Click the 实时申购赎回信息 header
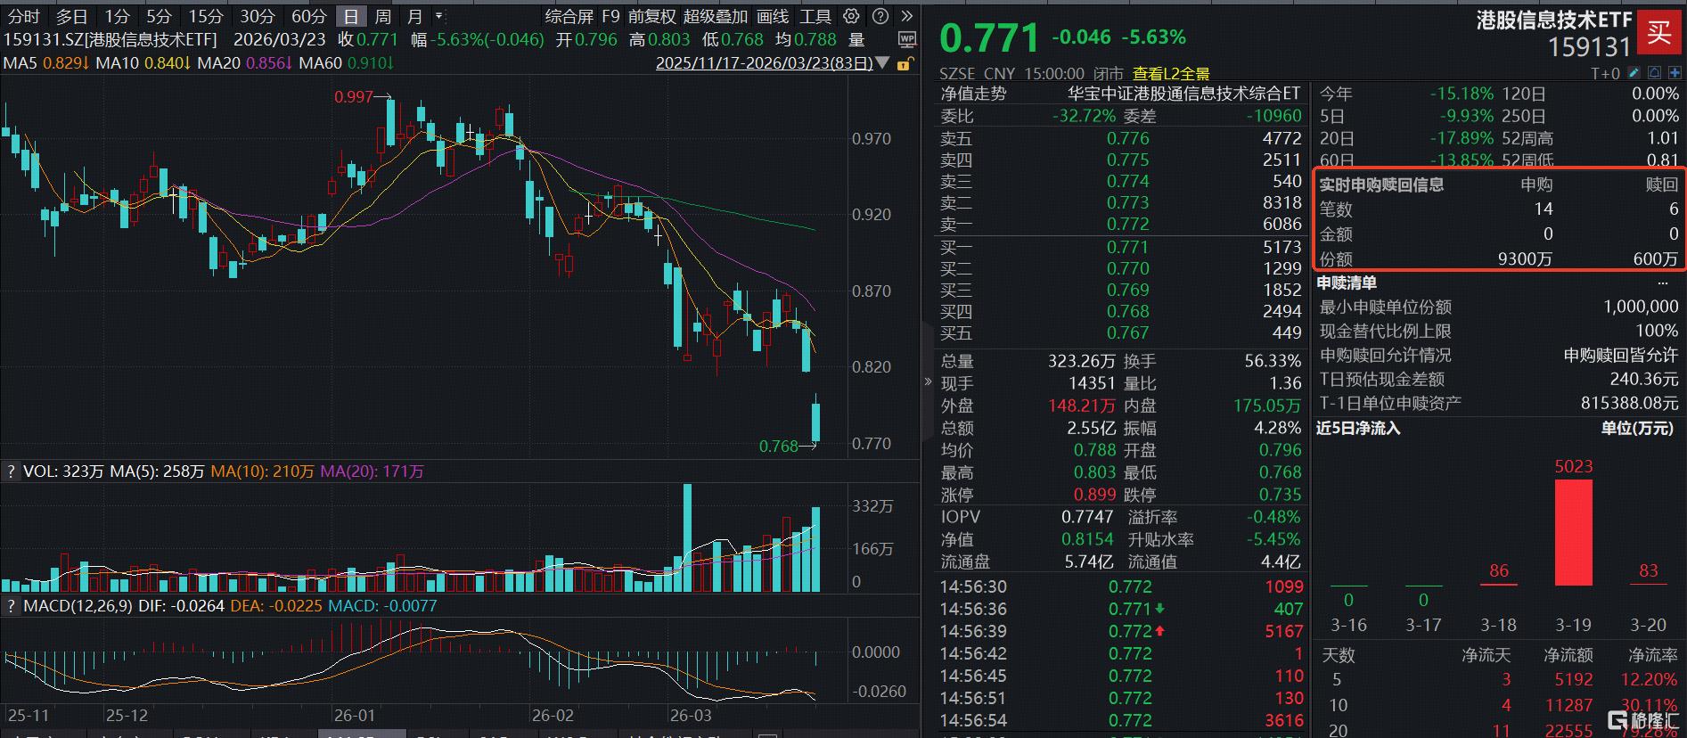1687x738 pixels. (x=1381, y=185)
